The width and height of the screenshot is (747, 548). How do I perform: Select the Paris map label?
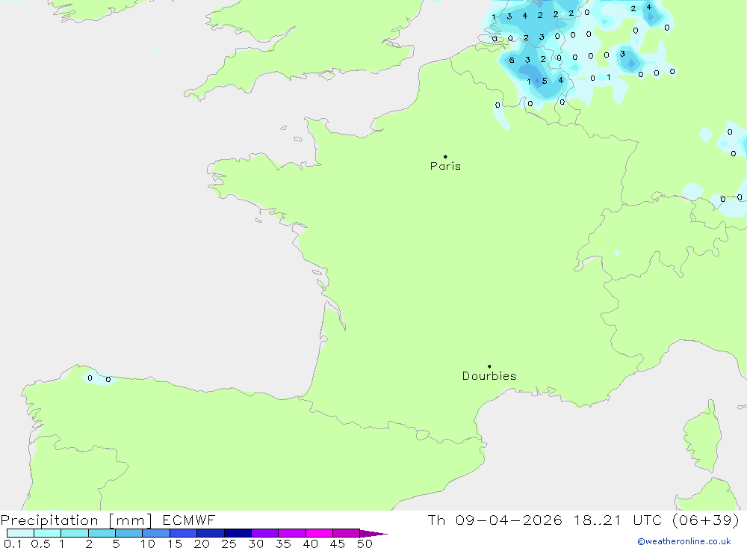pos(445,167)
